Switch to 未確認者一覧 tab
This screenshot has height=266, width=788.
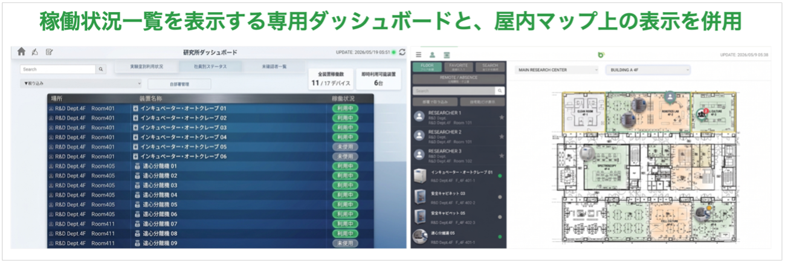274,66
